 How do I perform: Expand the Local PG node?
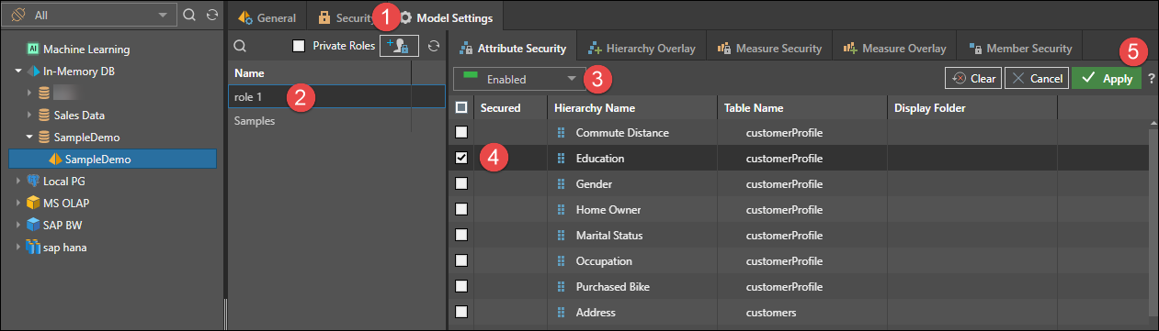click(x=18, y=182)
